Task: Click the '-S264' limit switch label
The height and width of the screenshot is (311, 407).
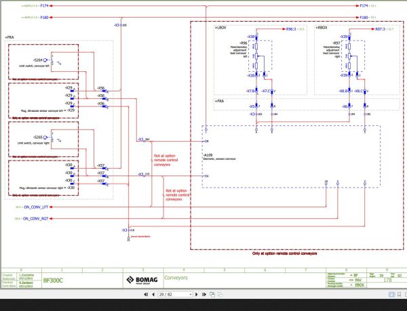Action: (x=37, y=60)
